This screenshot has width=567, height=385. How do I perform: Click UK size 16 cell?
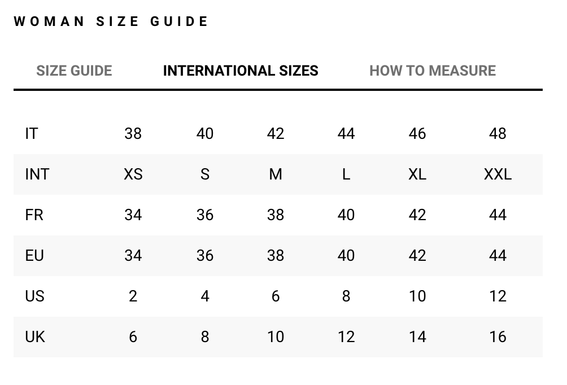tap(498, 337)
